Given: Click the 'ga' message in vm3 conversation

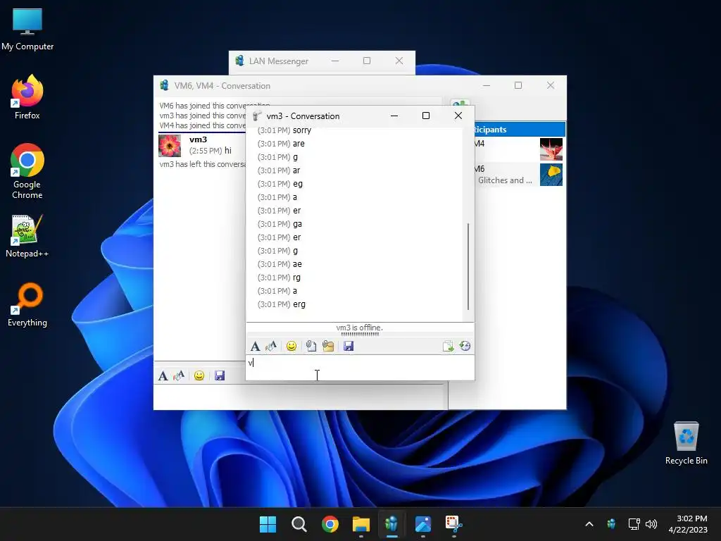Looking at the screenshot, I should coord(280,224).
